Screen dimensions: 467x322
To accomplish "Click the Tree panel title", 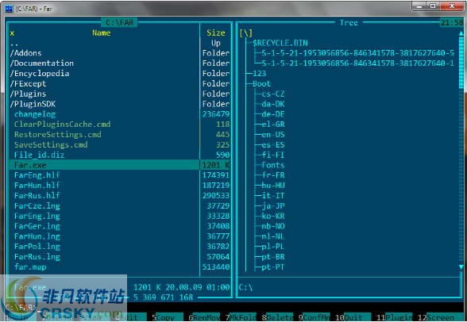I will (349, 22).
